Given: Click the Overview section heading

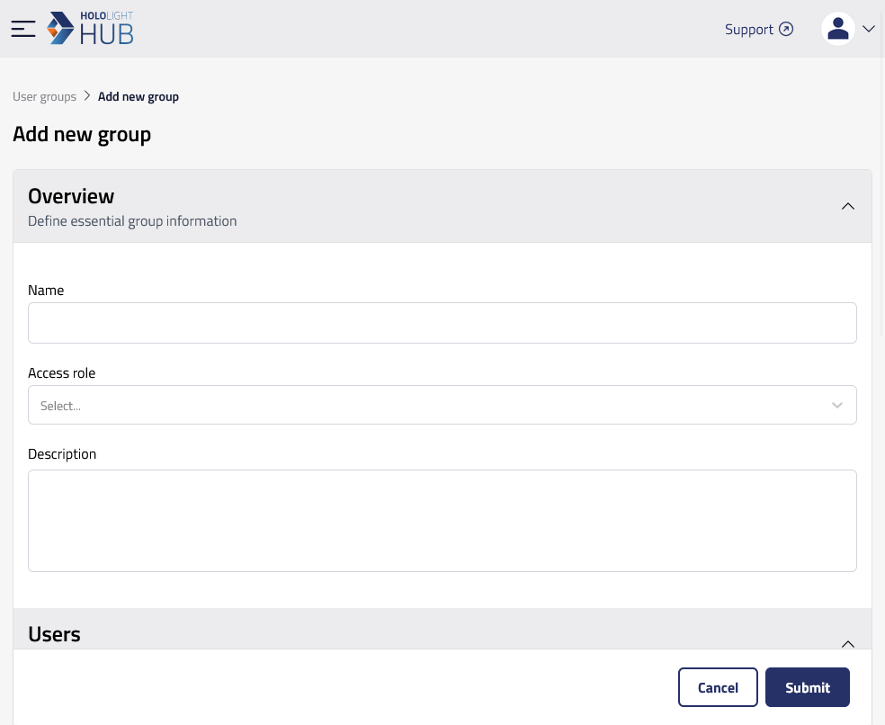Looking at the screenshot, I should [x=71, y=196].
